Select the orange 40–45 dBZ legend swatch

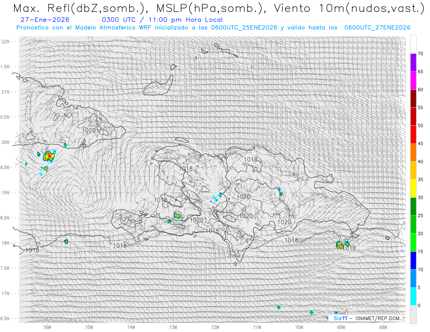413,153
